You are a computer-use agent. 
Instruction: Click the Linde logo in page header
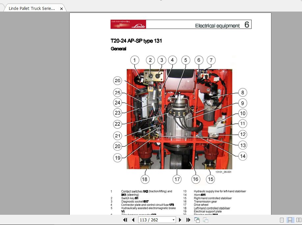coord(128,24)
